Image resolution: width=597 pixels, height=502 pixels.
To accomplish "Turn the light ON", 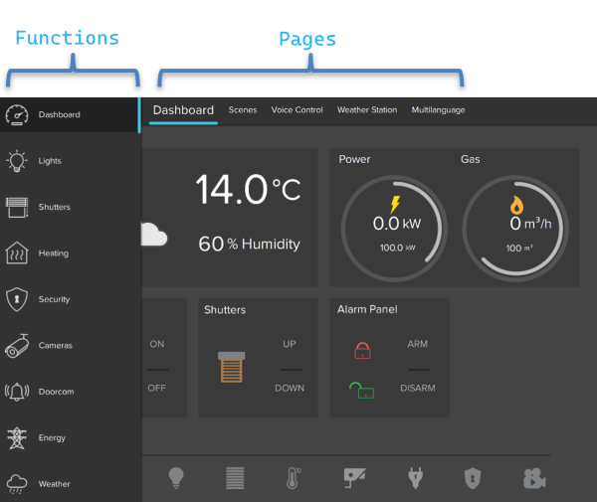I will (157, 344).
